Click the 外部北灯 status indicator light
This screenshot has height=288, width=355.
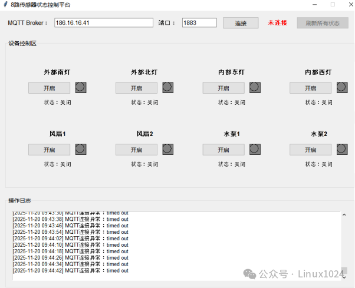point(167,87)
